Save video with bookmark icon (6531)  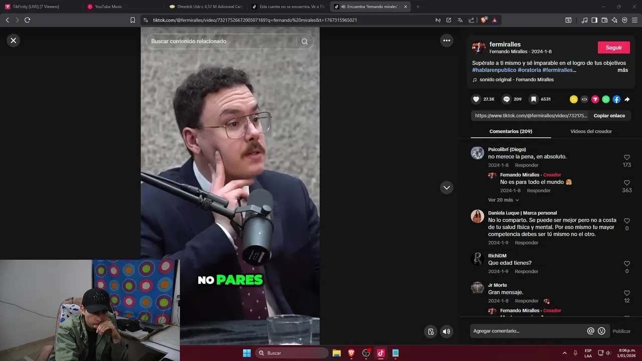(534, 99)
